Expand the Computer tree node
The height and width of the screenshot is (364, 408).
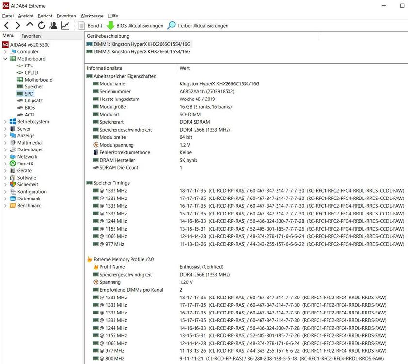pos(5,52)
